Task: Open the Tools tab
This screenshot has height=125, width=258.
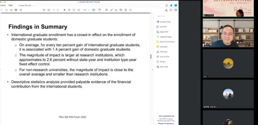Action: 10,5
